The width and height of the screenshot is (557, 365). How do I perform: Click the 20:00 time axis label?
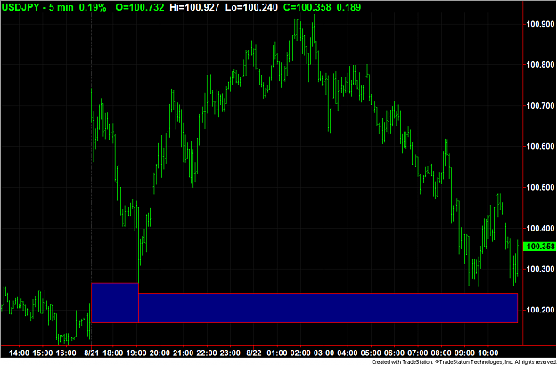pyautogui.click(x=160, y=353)
